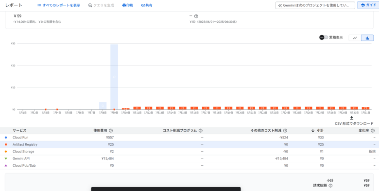Screen dimensions: 379x191
Task: Open "すべてのレポートを表示" link
Action: click(59, 5)
